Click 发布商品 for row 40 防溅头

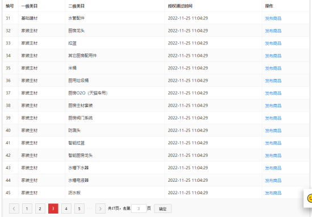tap(273, 131)
